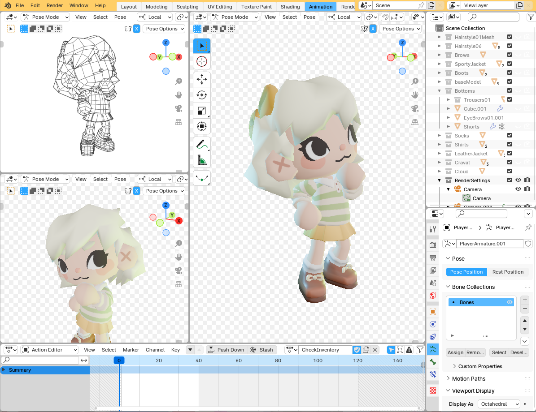
Task: Uncheck the Socks collection checkbox
Action: coord(510,136)
